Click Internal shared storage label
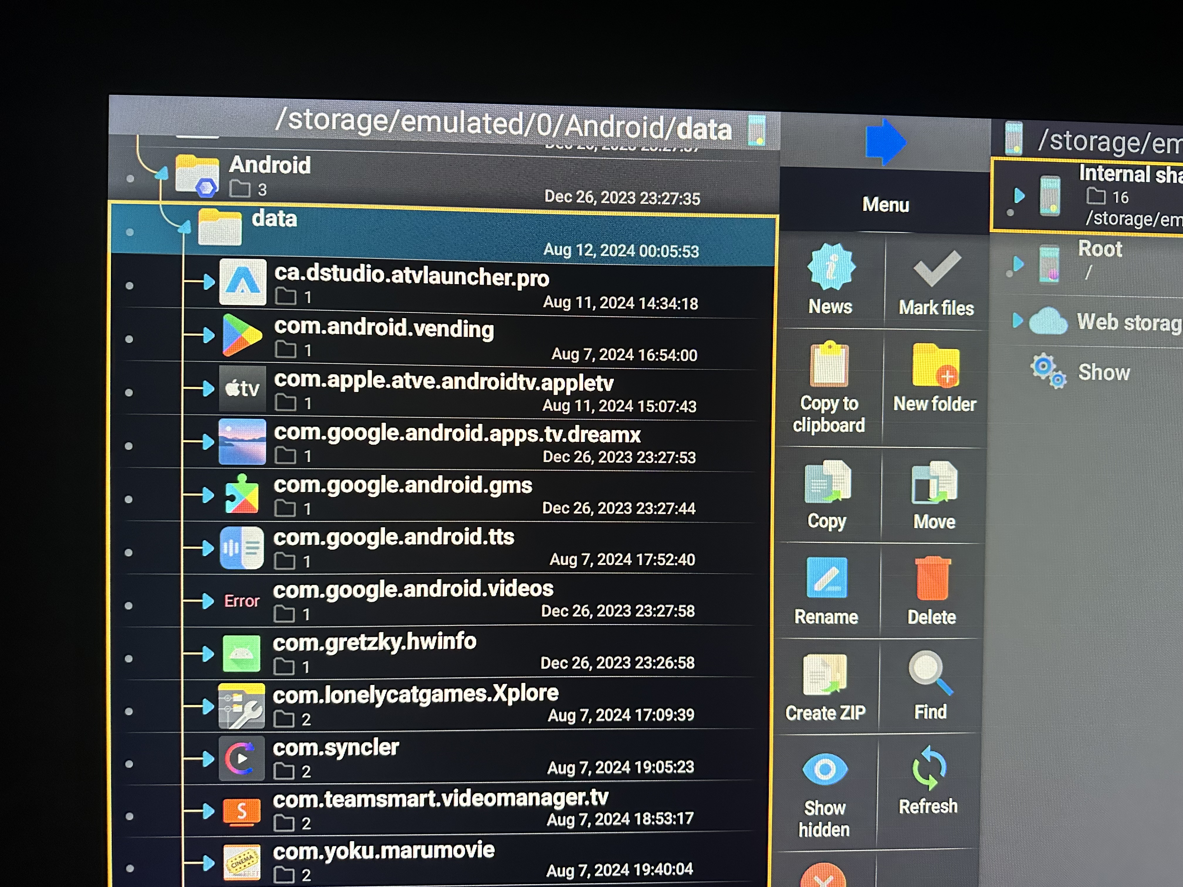 pyautogui.click(x=1130, y=174)
